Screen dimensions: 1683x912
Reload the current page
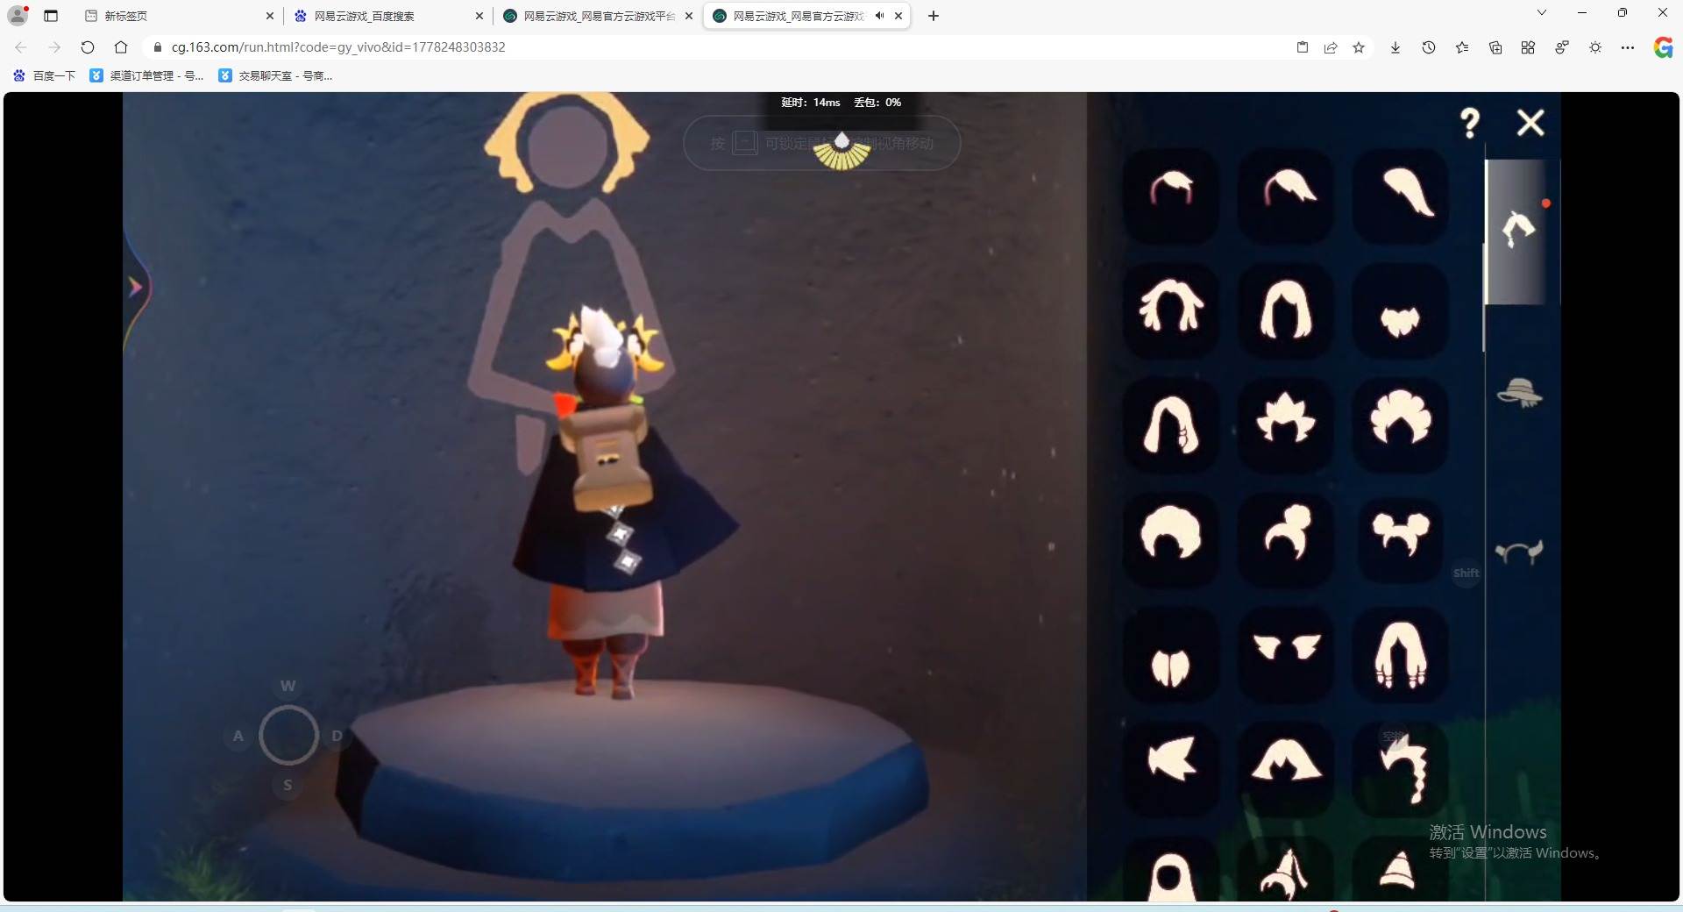[88, 47]
